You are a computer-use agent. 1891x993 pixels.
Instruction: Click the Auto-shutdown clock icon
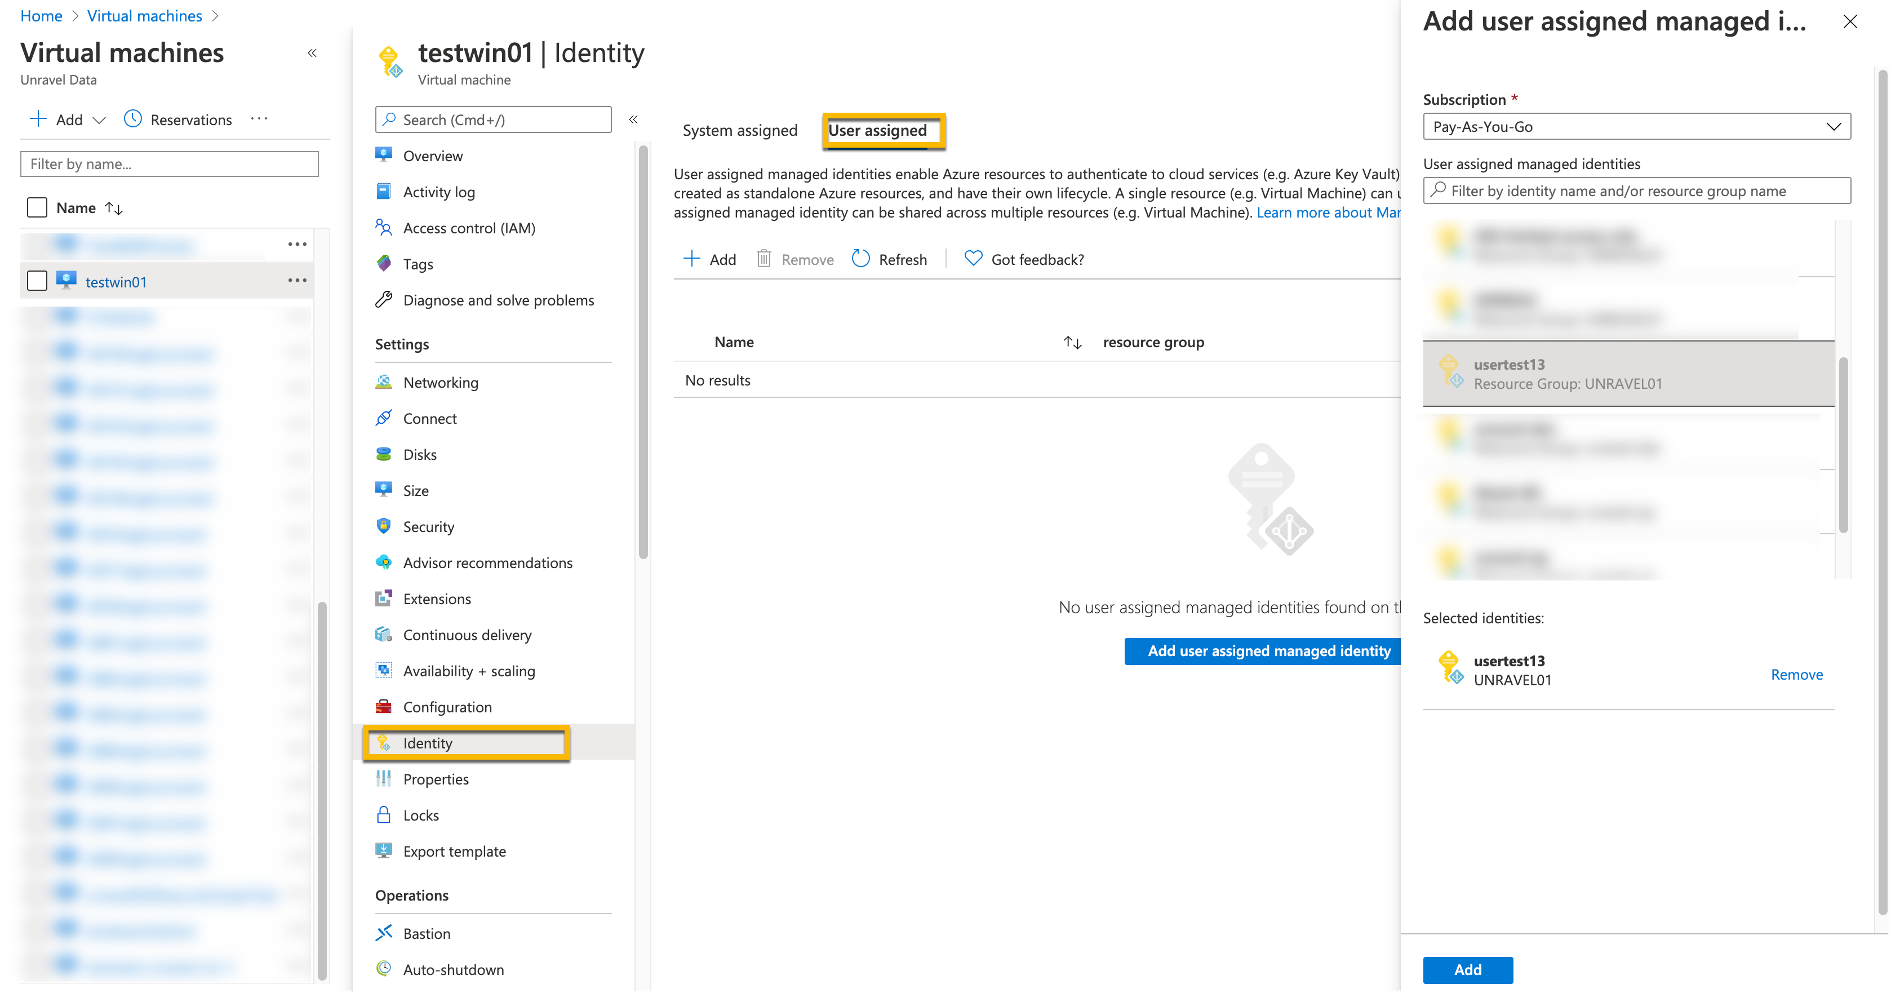pyautogui.click(x=383, y=968)
